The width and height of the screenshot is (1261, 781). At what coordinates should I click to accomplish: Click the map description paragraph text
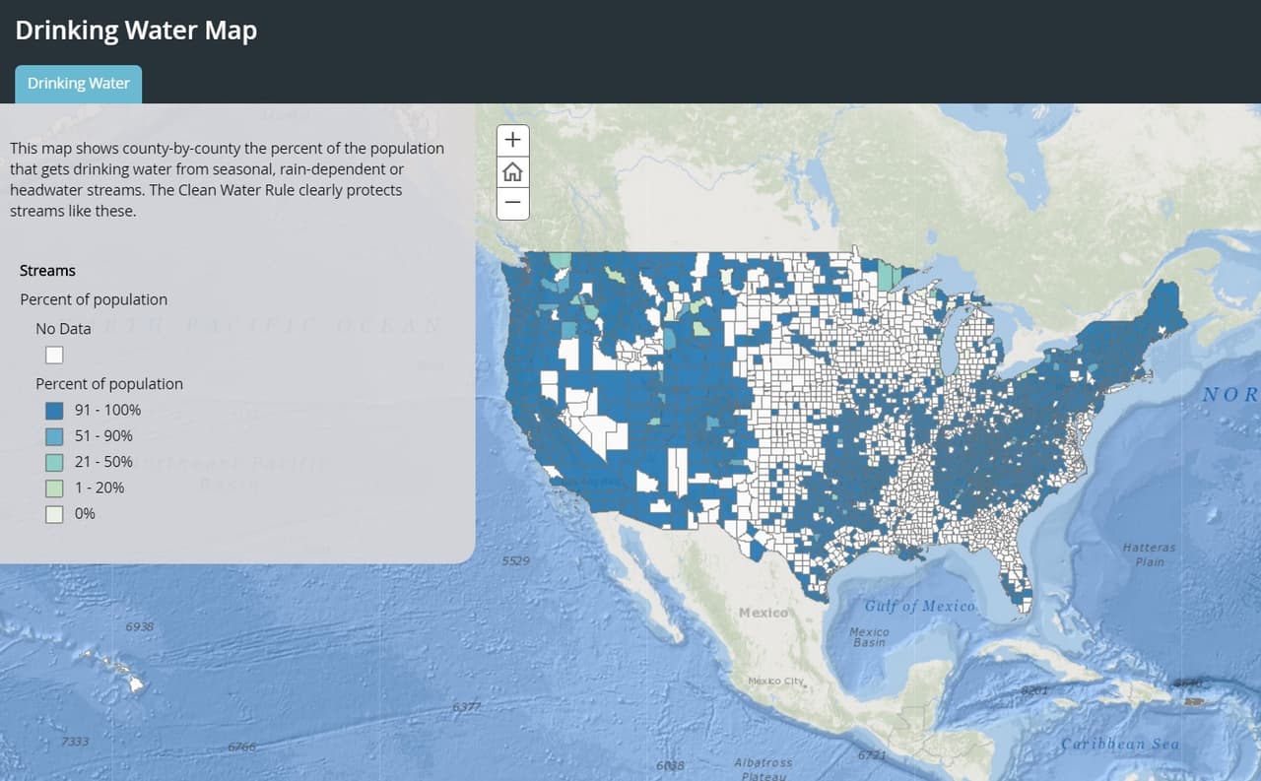227,179
